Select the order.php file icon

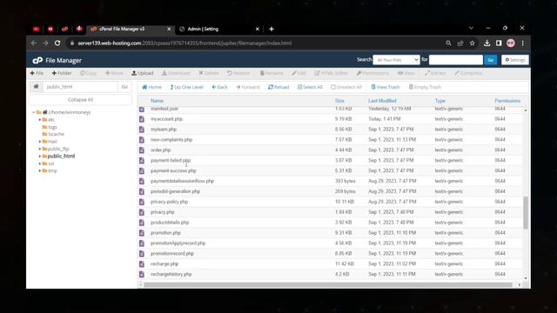(x=142, y=150)
